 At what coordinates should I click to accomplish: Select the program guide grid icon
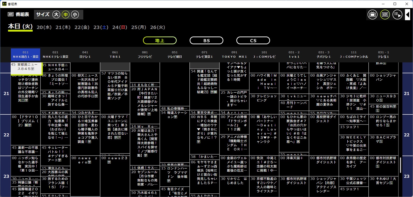pos(385,14)
